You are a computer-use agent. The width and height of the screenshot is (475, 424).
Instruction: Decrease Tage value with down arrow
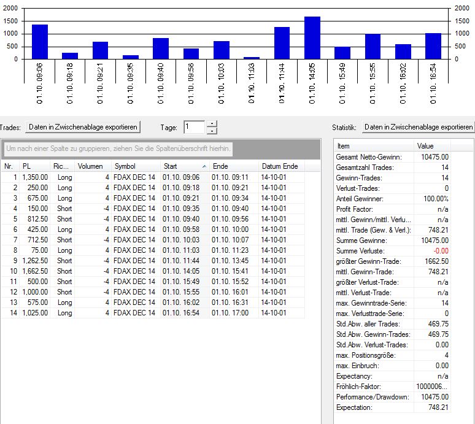coord(212,131)
